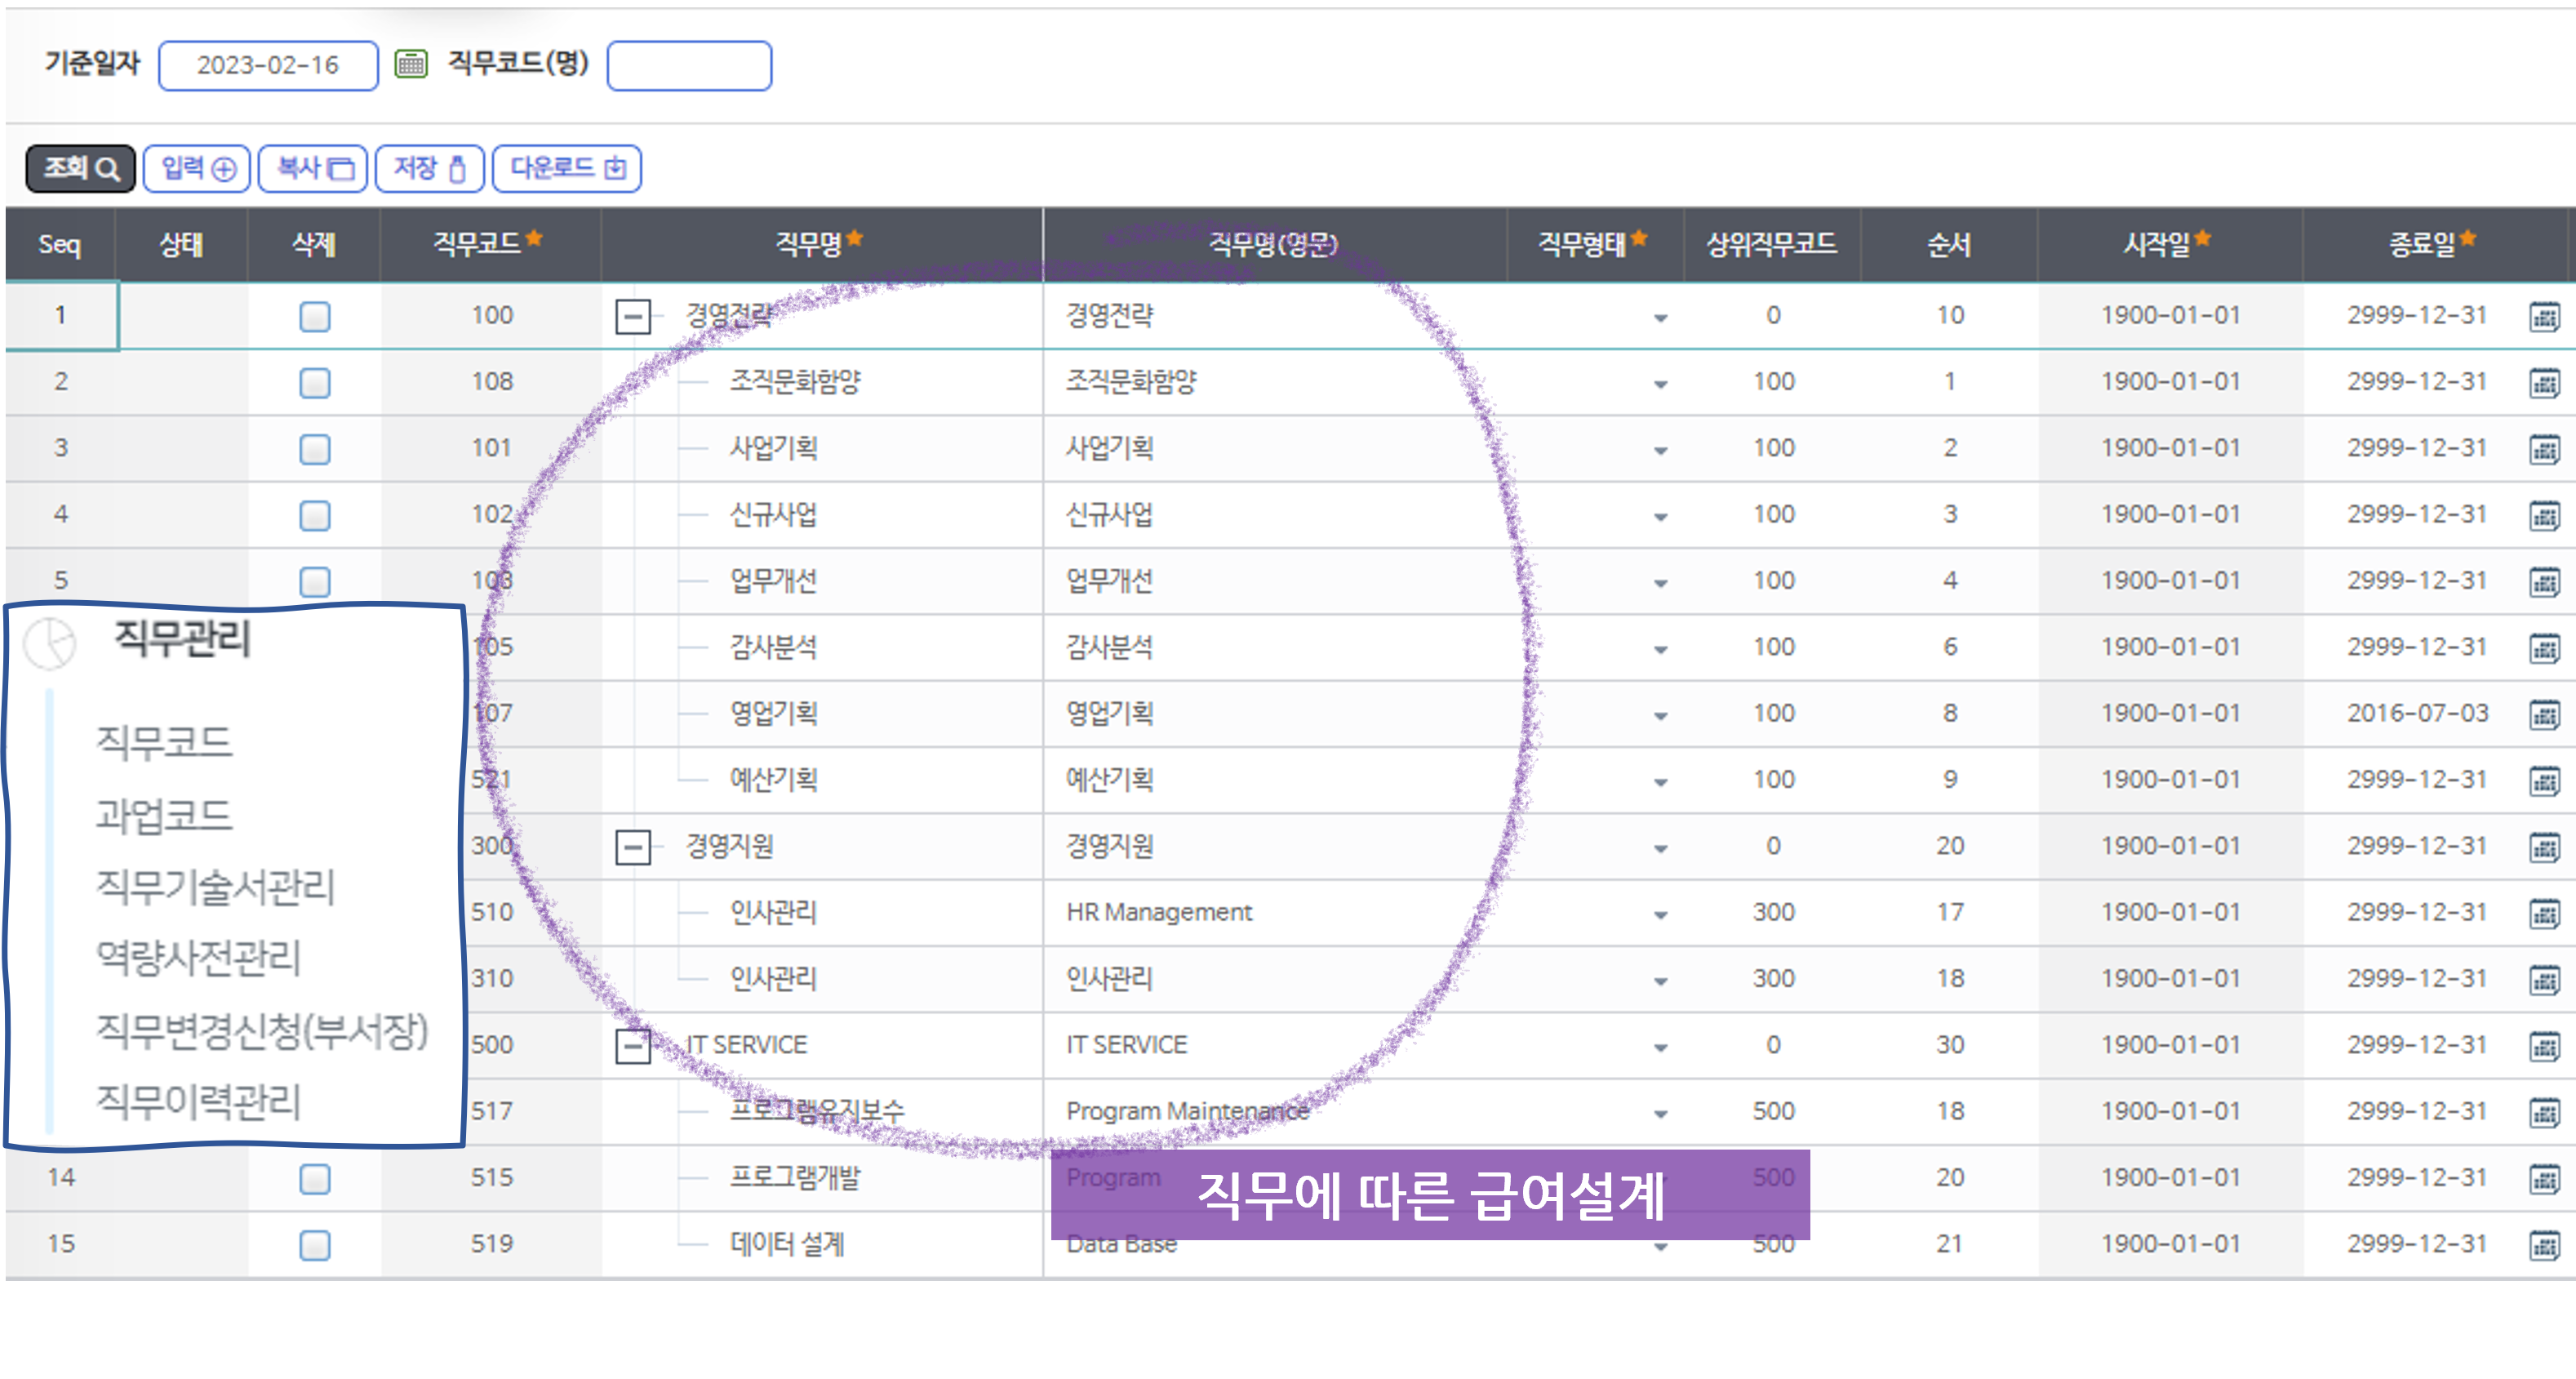Open end date calendar for row 경영지원

pyautogui.click(x=2543, y=847)
